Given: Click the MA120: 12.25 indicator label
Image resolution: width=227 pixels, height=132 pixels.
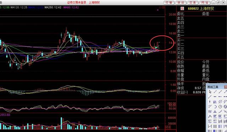Looking at the screenshot, I should (19, 7).
